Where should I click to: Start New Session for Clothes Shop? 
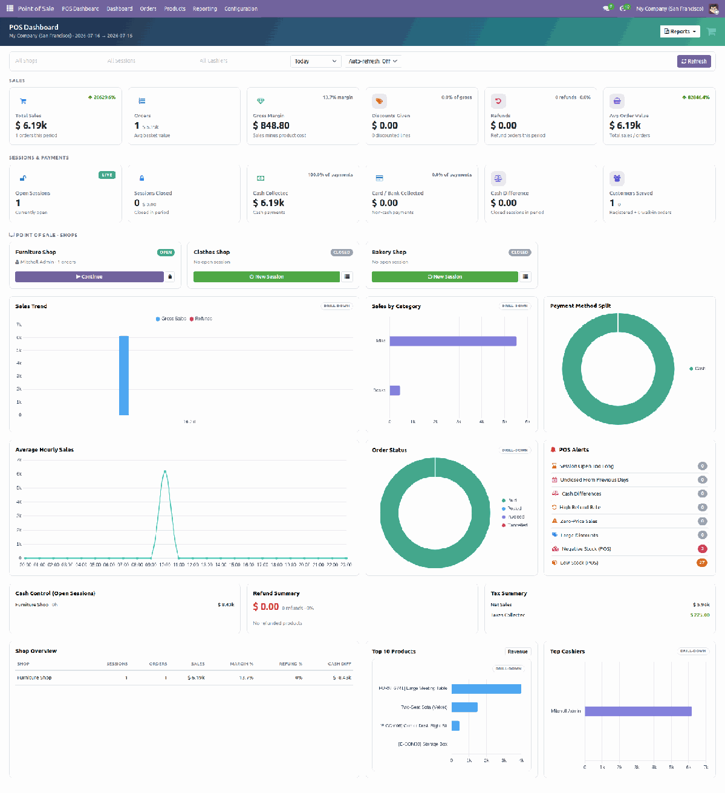click(x=267, y=277)
